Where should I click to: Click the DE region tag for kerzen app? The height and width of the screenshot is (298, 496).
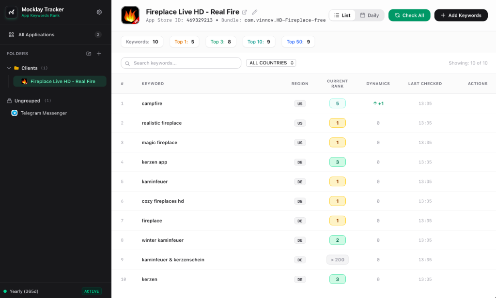coord(300,162)
